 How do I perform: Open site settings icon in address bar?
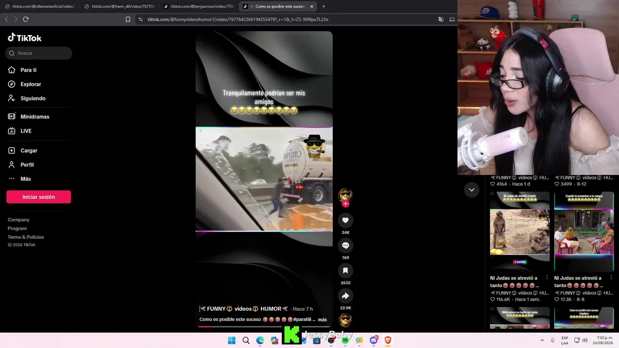pos(140,19)
